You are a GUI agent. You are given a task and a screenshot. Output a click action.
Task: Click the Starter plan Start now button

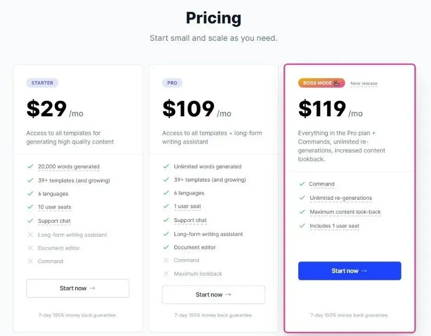tap(78, 288)
